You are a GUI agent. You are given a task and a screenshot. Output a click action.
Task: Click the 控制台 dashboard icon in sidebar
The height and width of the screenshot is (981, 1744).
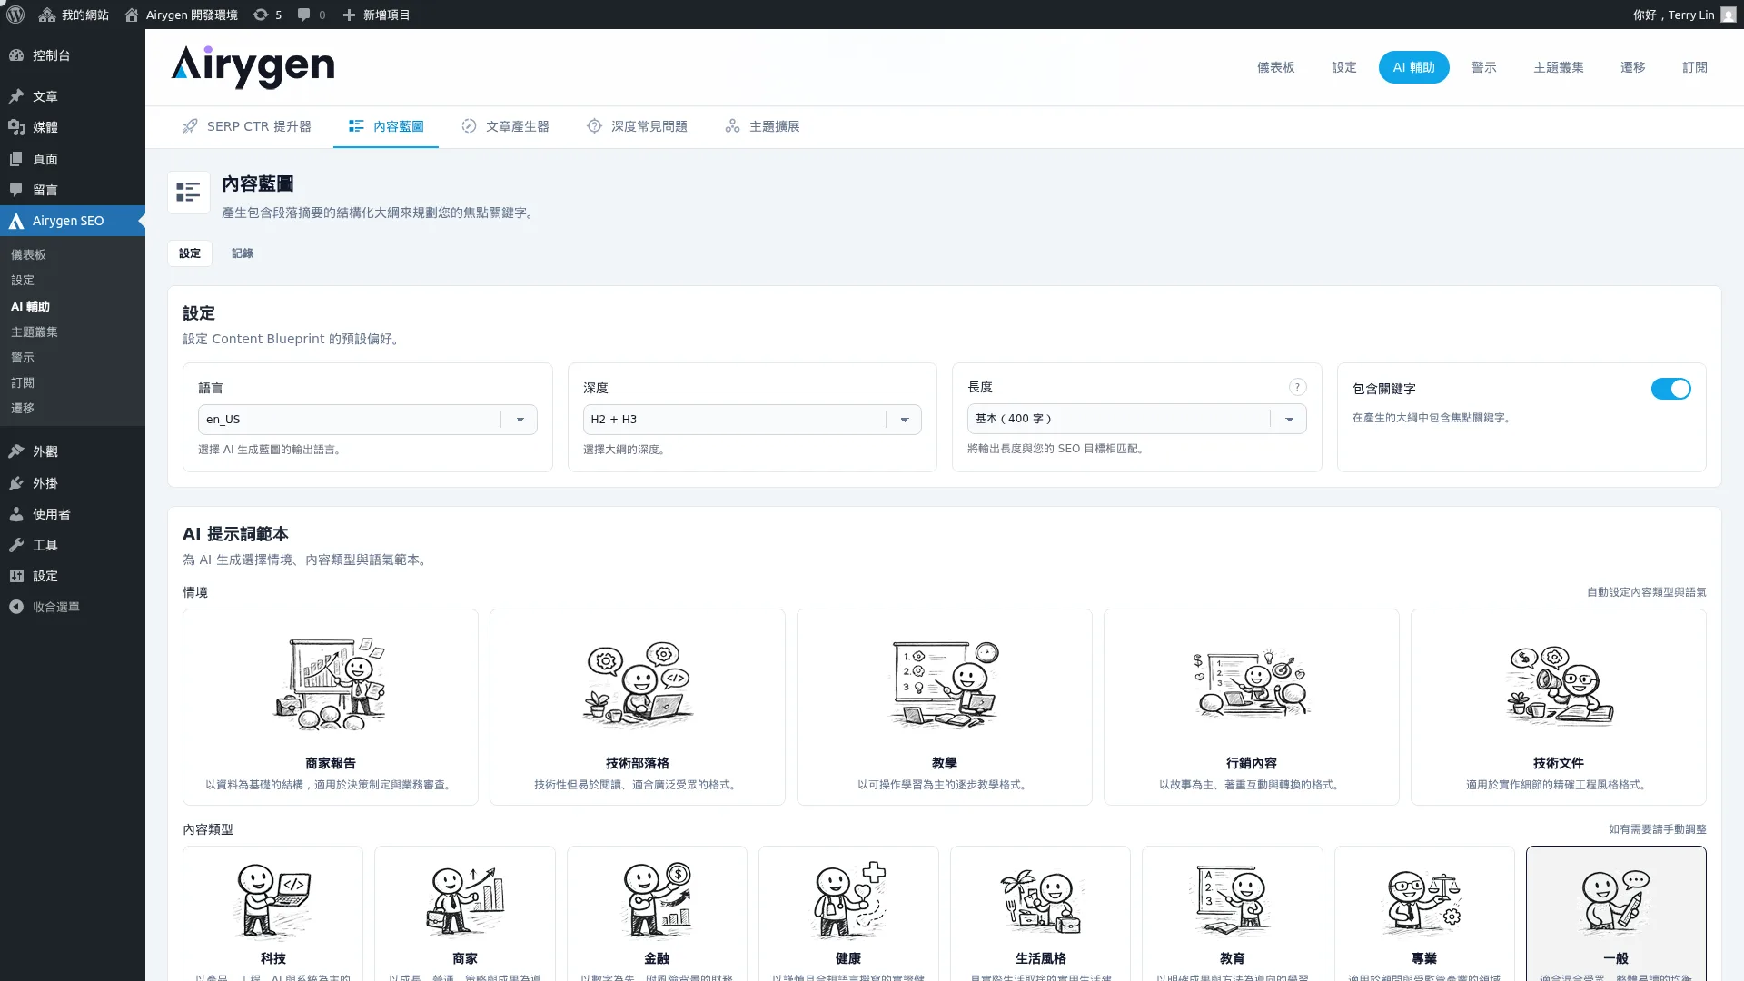(16, 55)
